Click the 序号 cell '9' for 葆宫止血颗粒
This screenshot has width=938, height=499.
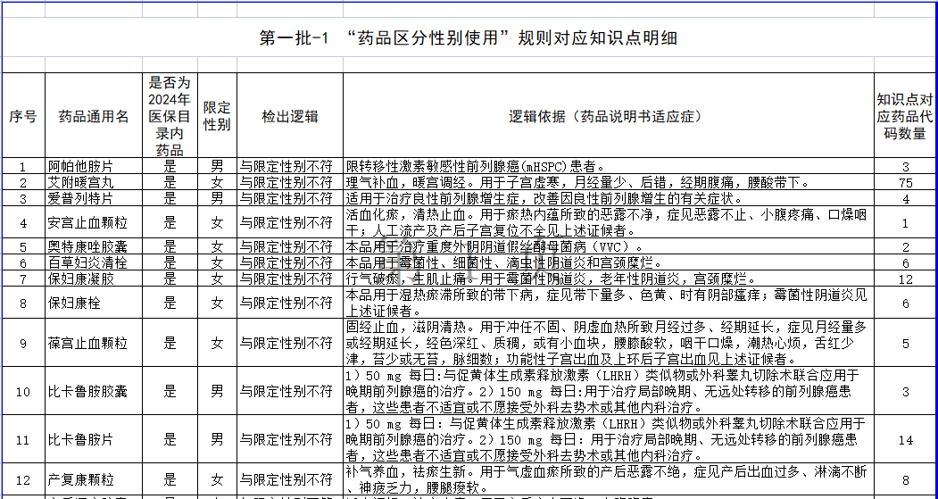[x=22, y=343]
